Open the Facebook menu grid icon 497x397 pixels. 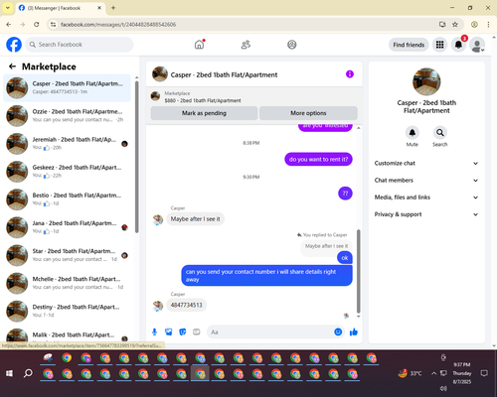439,45
